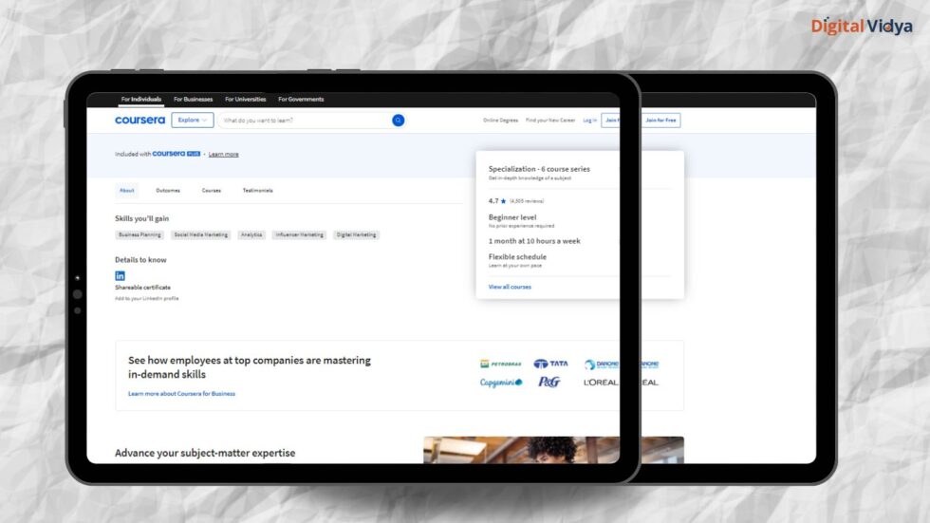This screenshot has height=523, width=930.
Task: Switch to the Testimonials section tab
Action: coord(257,191)
